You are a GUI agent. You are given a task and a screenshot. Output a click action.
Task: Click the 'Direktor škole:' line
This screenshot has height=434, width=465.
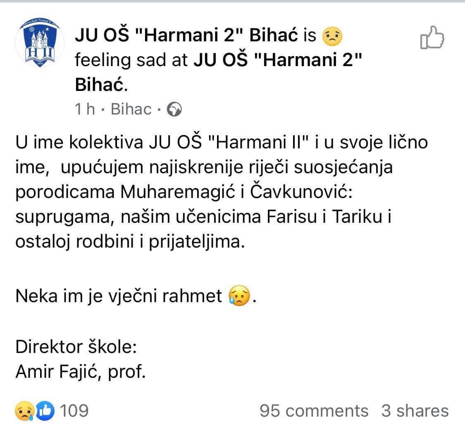click(76, 346)
